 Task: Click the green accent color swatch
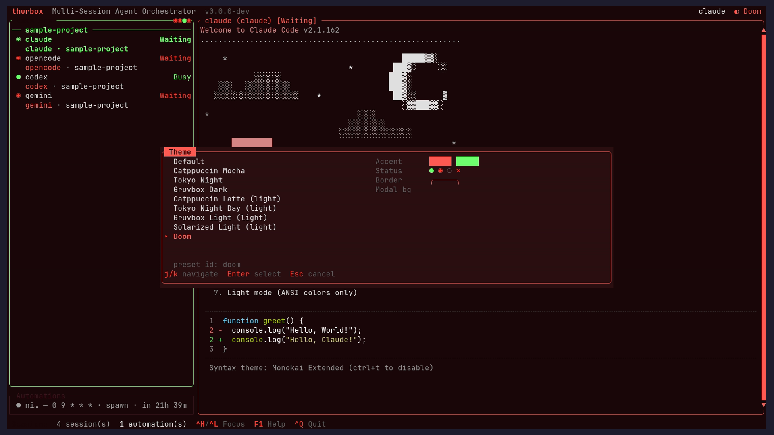click(x=467, y=162)
